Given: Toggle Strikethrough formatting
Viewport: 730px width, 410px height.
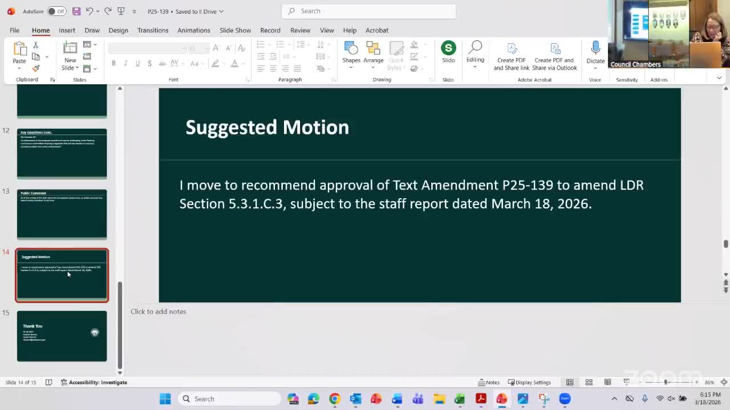Looking at the screenshot, I should 162,63.
